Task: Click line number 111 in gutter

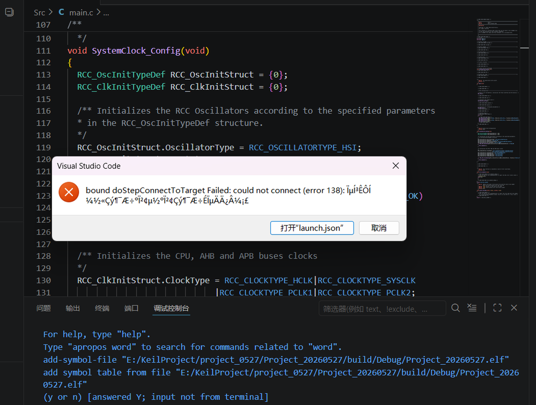Action: point(43,50)
